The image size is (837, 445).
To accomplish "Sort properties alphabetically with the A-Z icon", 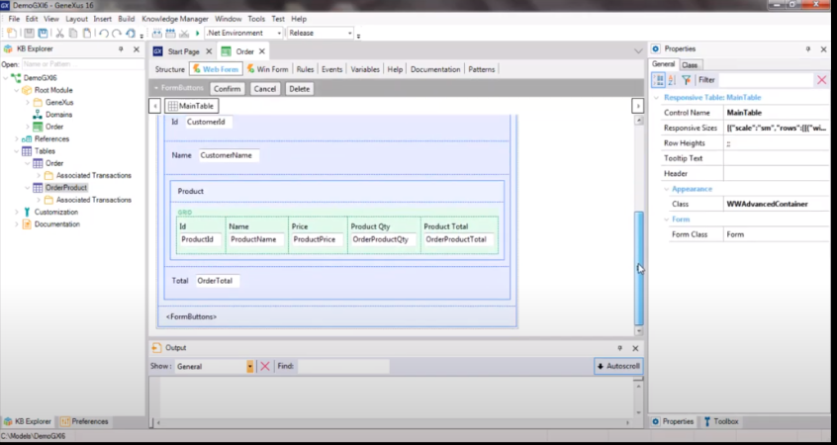I will 672,79.
